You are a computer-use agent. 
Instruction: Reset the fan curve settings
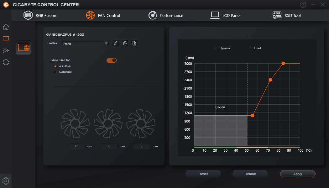tap(203, 174)
